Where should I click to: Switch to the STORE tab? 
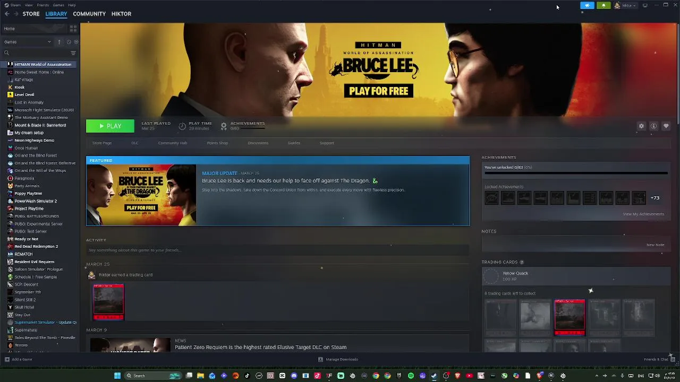click(x=31, y=14)
